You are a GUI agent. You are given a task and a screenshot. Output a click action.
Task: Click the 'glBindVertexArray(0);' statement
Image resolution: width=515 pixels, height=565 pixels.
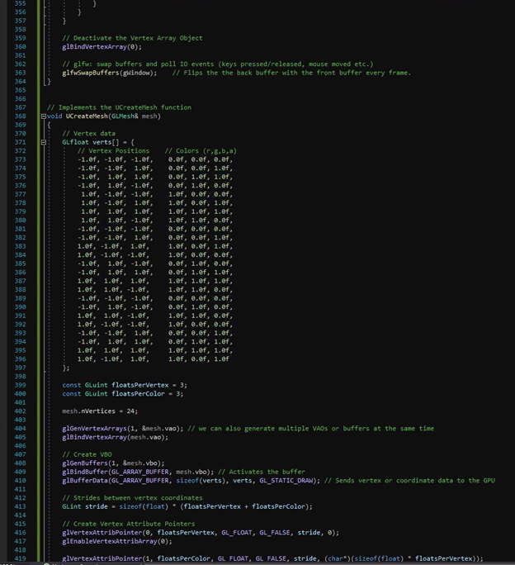(x=102, y=47)
